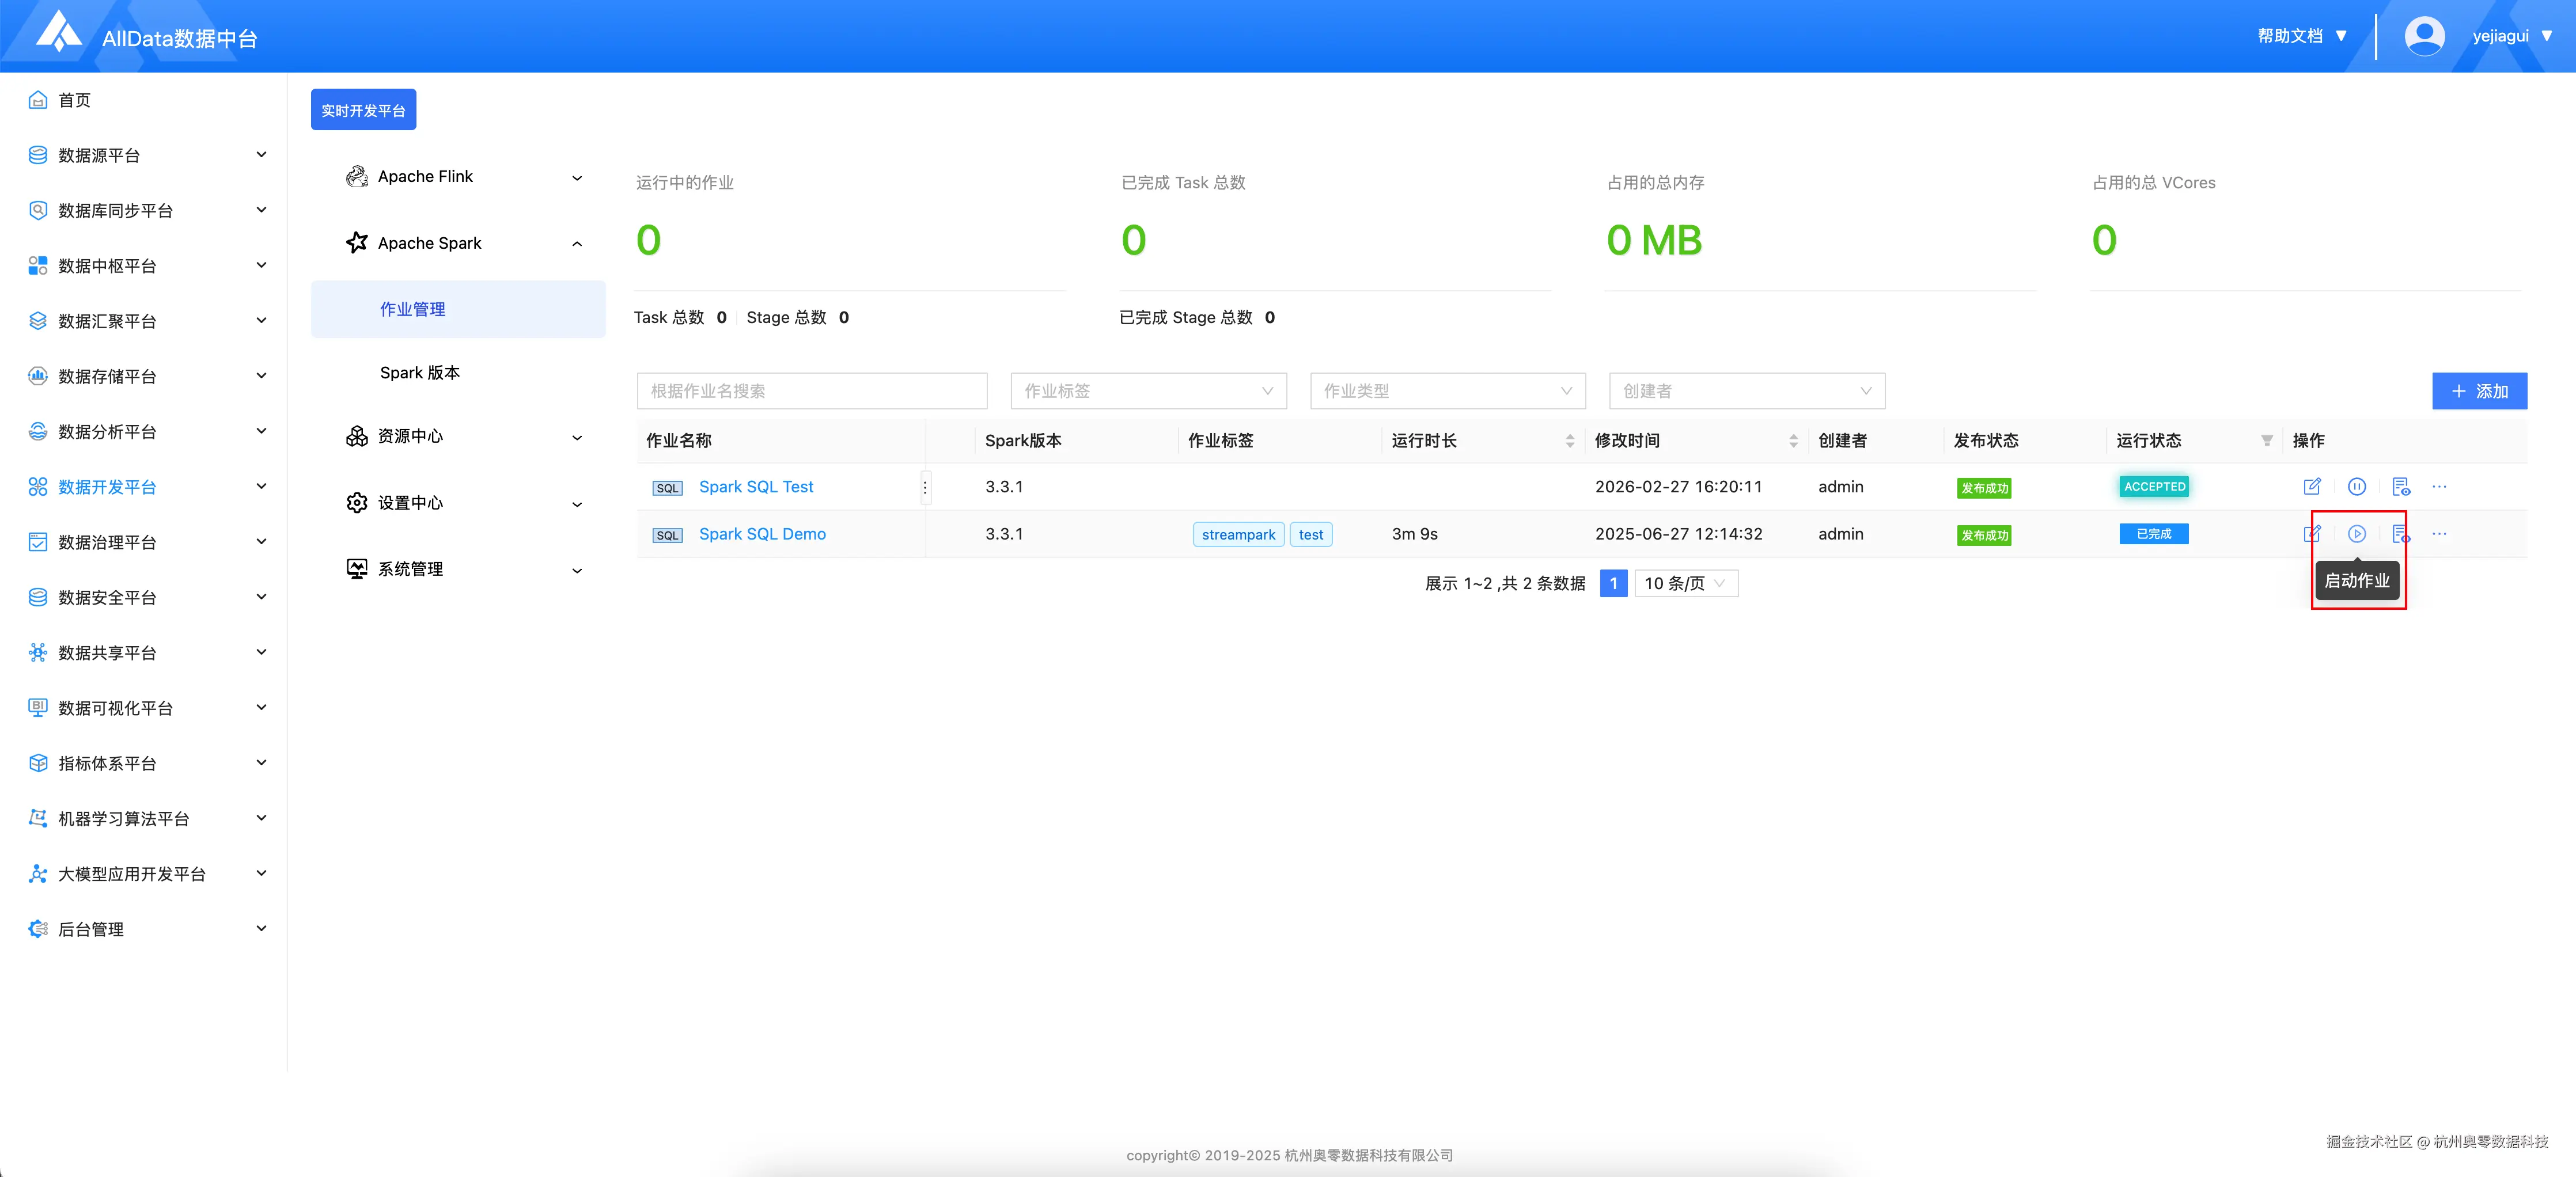Open 数据治理平台 in the sidebar

[108, 542]
